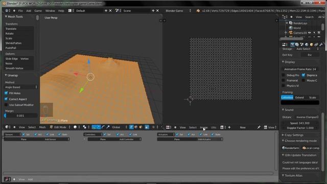Image resolution: width=327 pixels, height=184 pixels.
Task: Select the Extend framing option
Action: pos(300,98)
